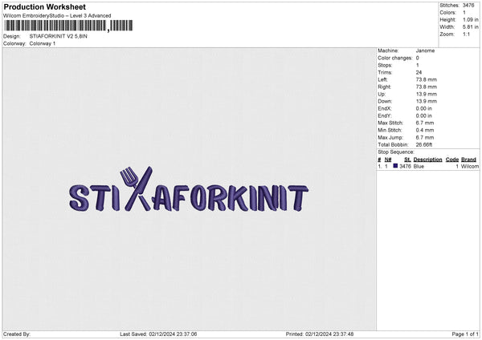
Task: Click the blue thread color swatch
Action: click(395, 166)
